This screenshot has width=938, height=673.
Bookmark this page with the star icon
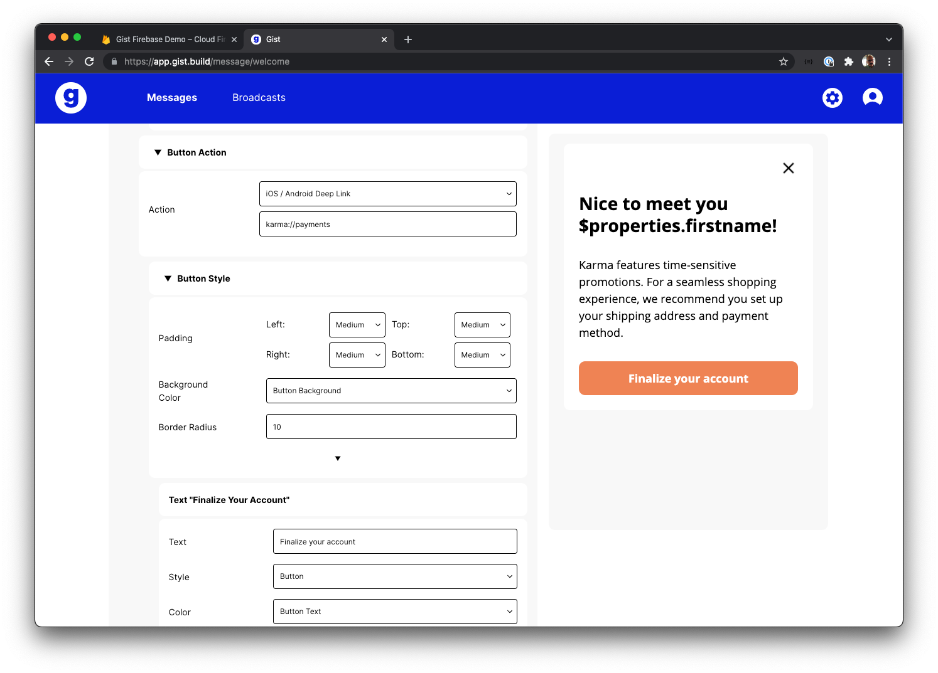784,61
